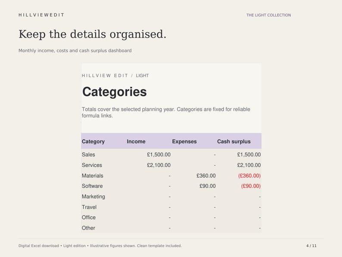Select red (£360.00) cash surplus cell
Screen dimensions: 342x257
click(249, 176)
